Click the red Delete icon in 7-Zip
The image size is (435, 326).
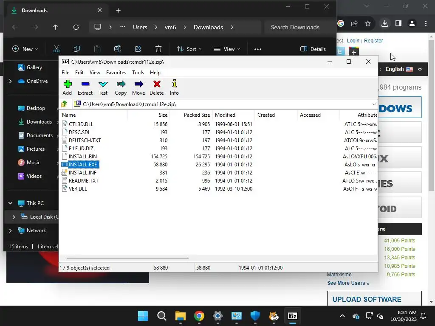[156, 87]
